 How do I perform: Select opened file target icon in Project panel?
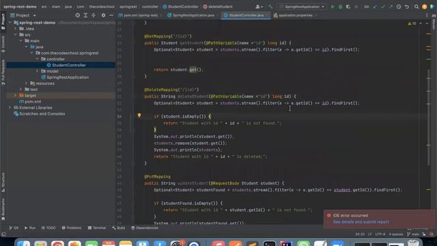pyautogui.click(x=77, y=15)
